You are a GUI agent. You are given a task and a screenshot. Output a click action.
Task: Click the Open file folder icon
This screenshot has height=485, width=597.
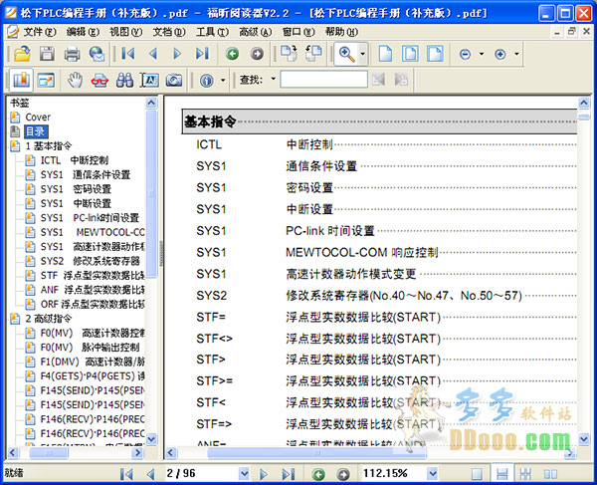click(x=23, y=54)
